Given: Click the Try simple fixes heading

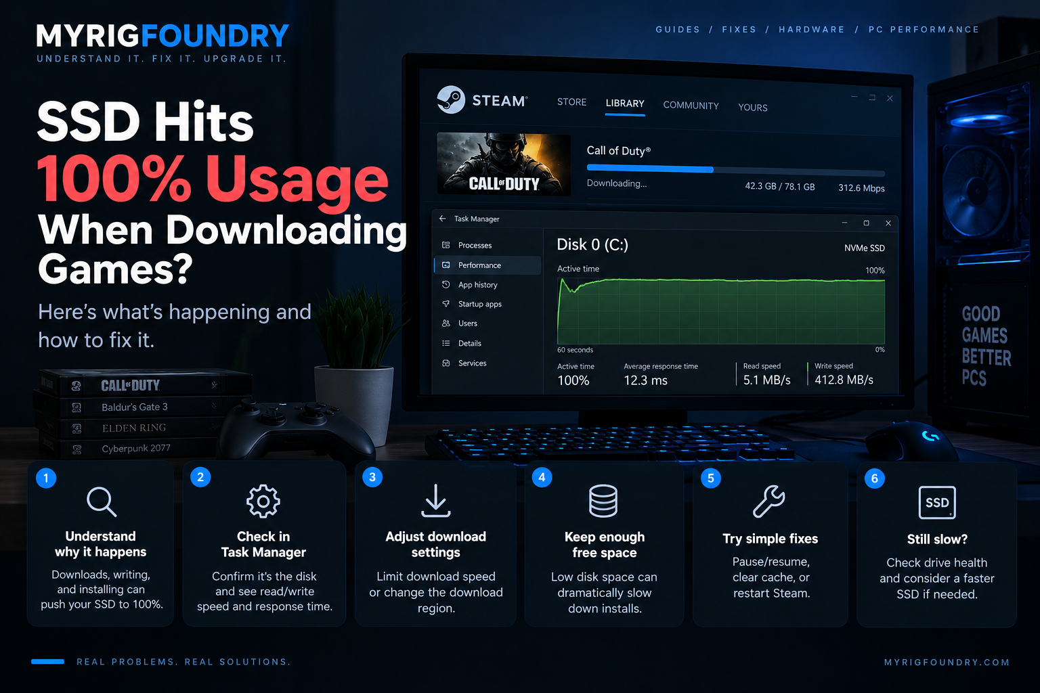Looking at the screenshot, I should click(771, 539).
